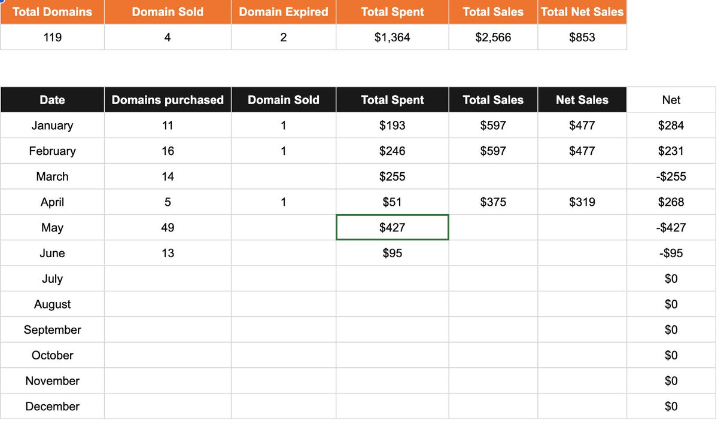Select the orange Total Sales header cell
The width and height of the screenshot is (718, 421).
point(493,12)
